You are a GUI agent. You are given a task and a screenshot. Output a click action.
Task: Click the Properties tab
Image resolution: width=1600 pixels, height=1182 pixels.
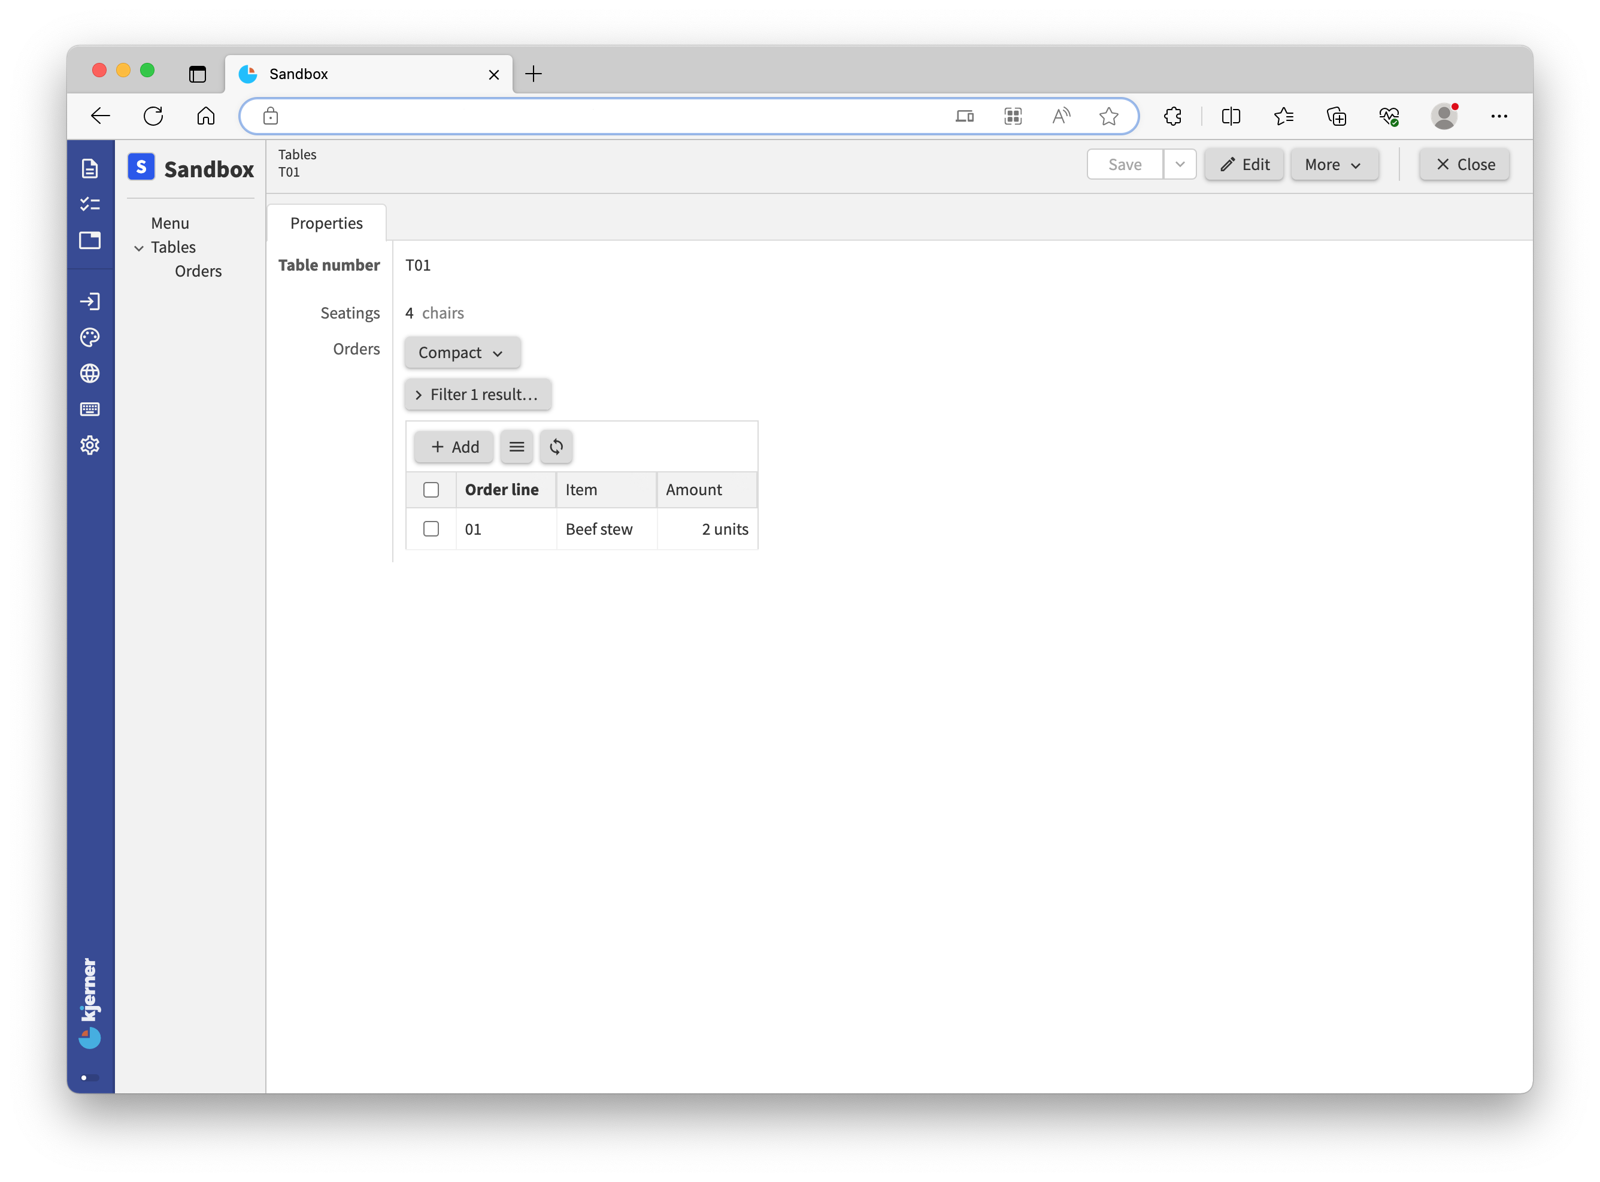pos(326,222)
